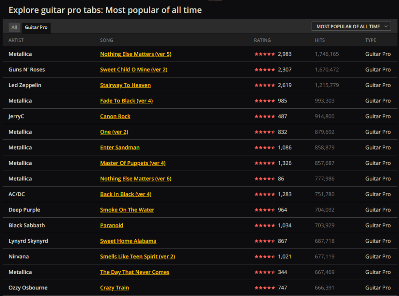The height and width of the screenshot is (296, 399).
Task: Click Metallica in the Enter Sandman row
Action: coord(20,147)
